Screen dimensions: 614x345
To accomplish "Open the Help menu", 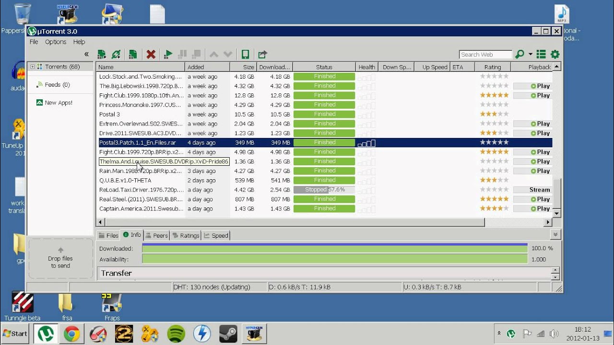I will click(79, 42).
